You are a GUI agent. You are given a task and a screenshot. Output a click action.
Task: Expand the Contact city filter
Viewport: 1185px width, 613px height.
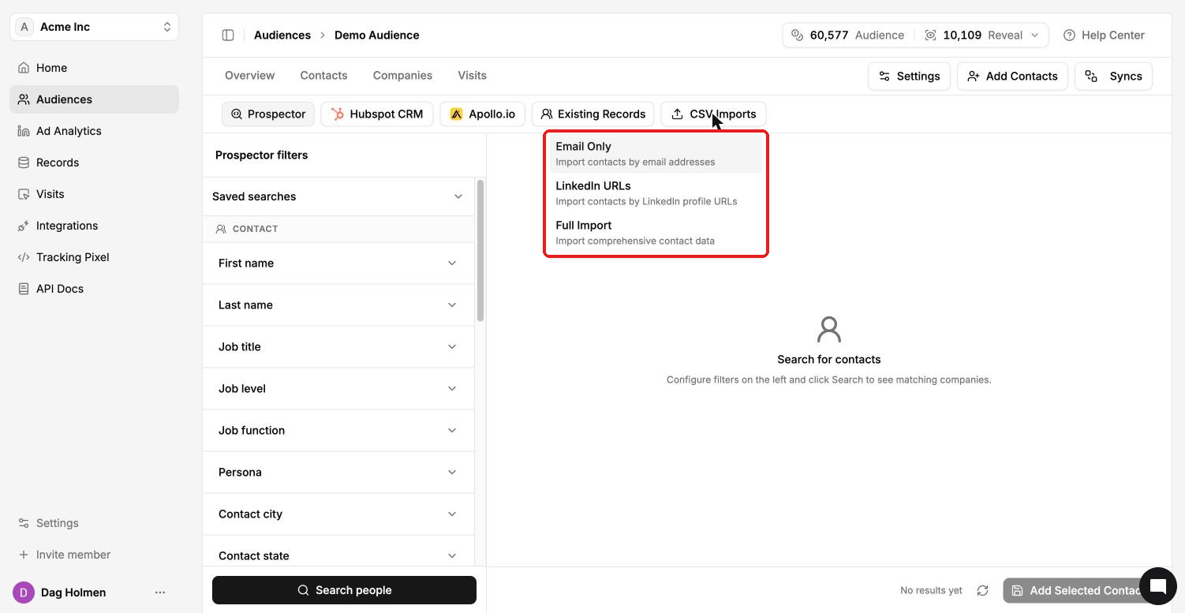[338, 514]
